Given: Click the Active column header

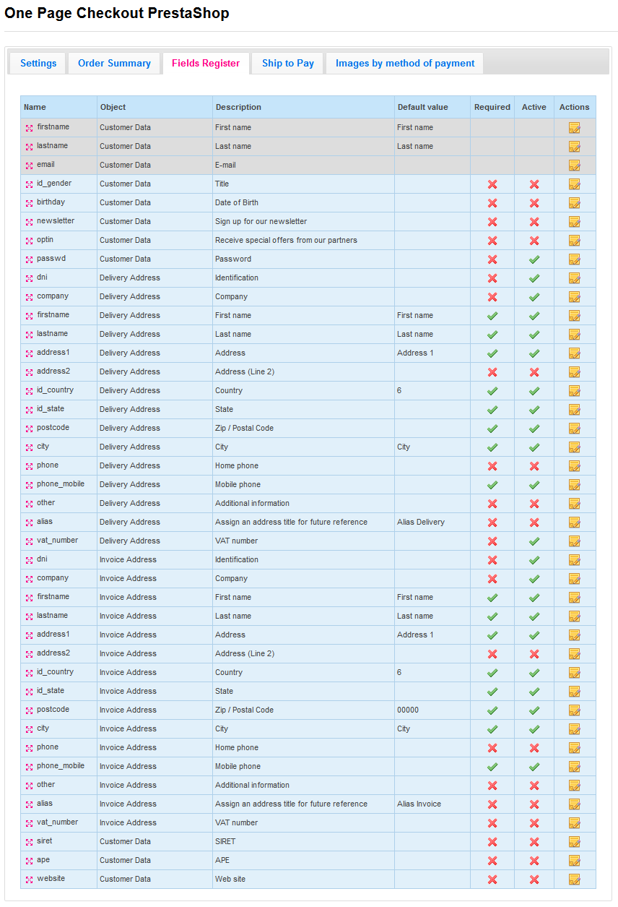Looking at the screenshot, I should [x=534, y=107].
